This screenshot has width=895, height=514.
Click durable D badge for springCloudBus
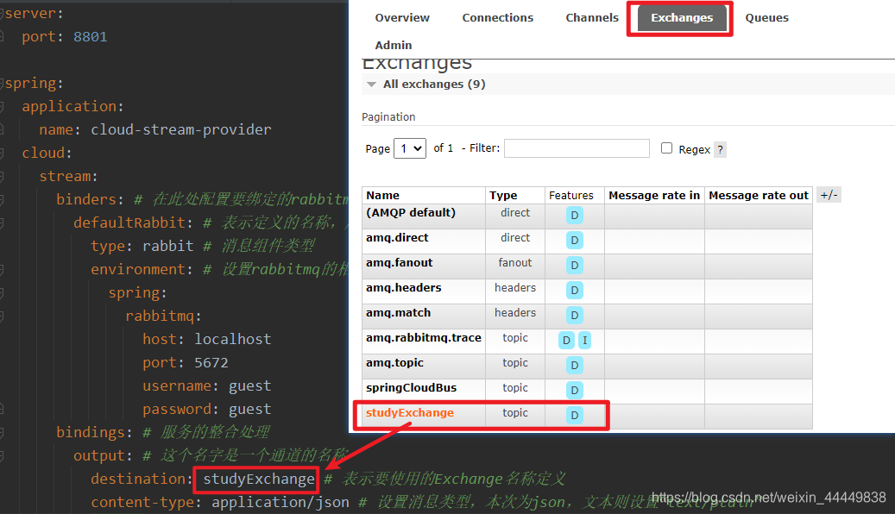pos(574,391)
